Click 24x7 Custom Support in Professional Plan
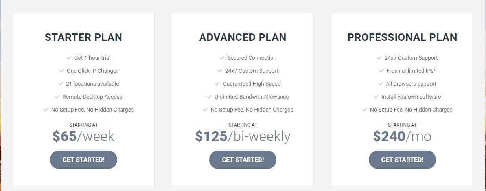Screen dimensions: 486x191 411,58
